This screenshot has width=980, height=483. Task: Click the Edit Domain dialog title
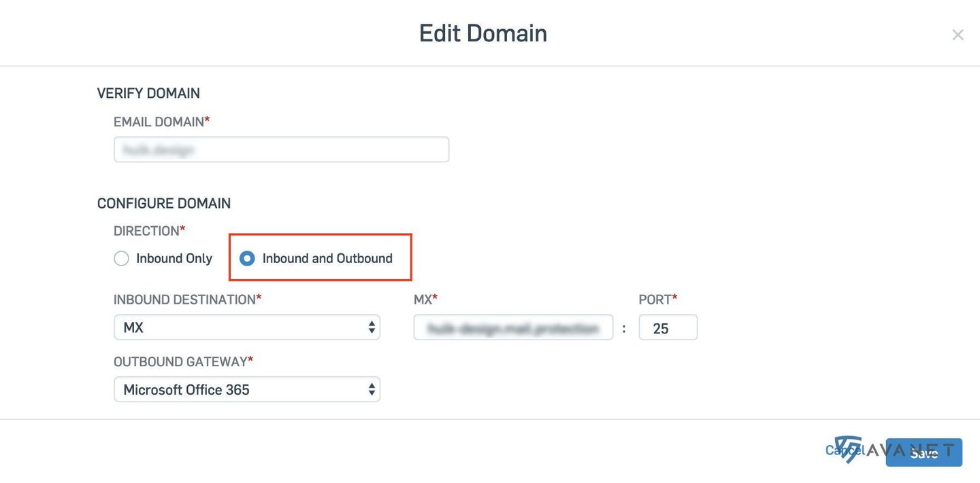click(x=483, y=33)
